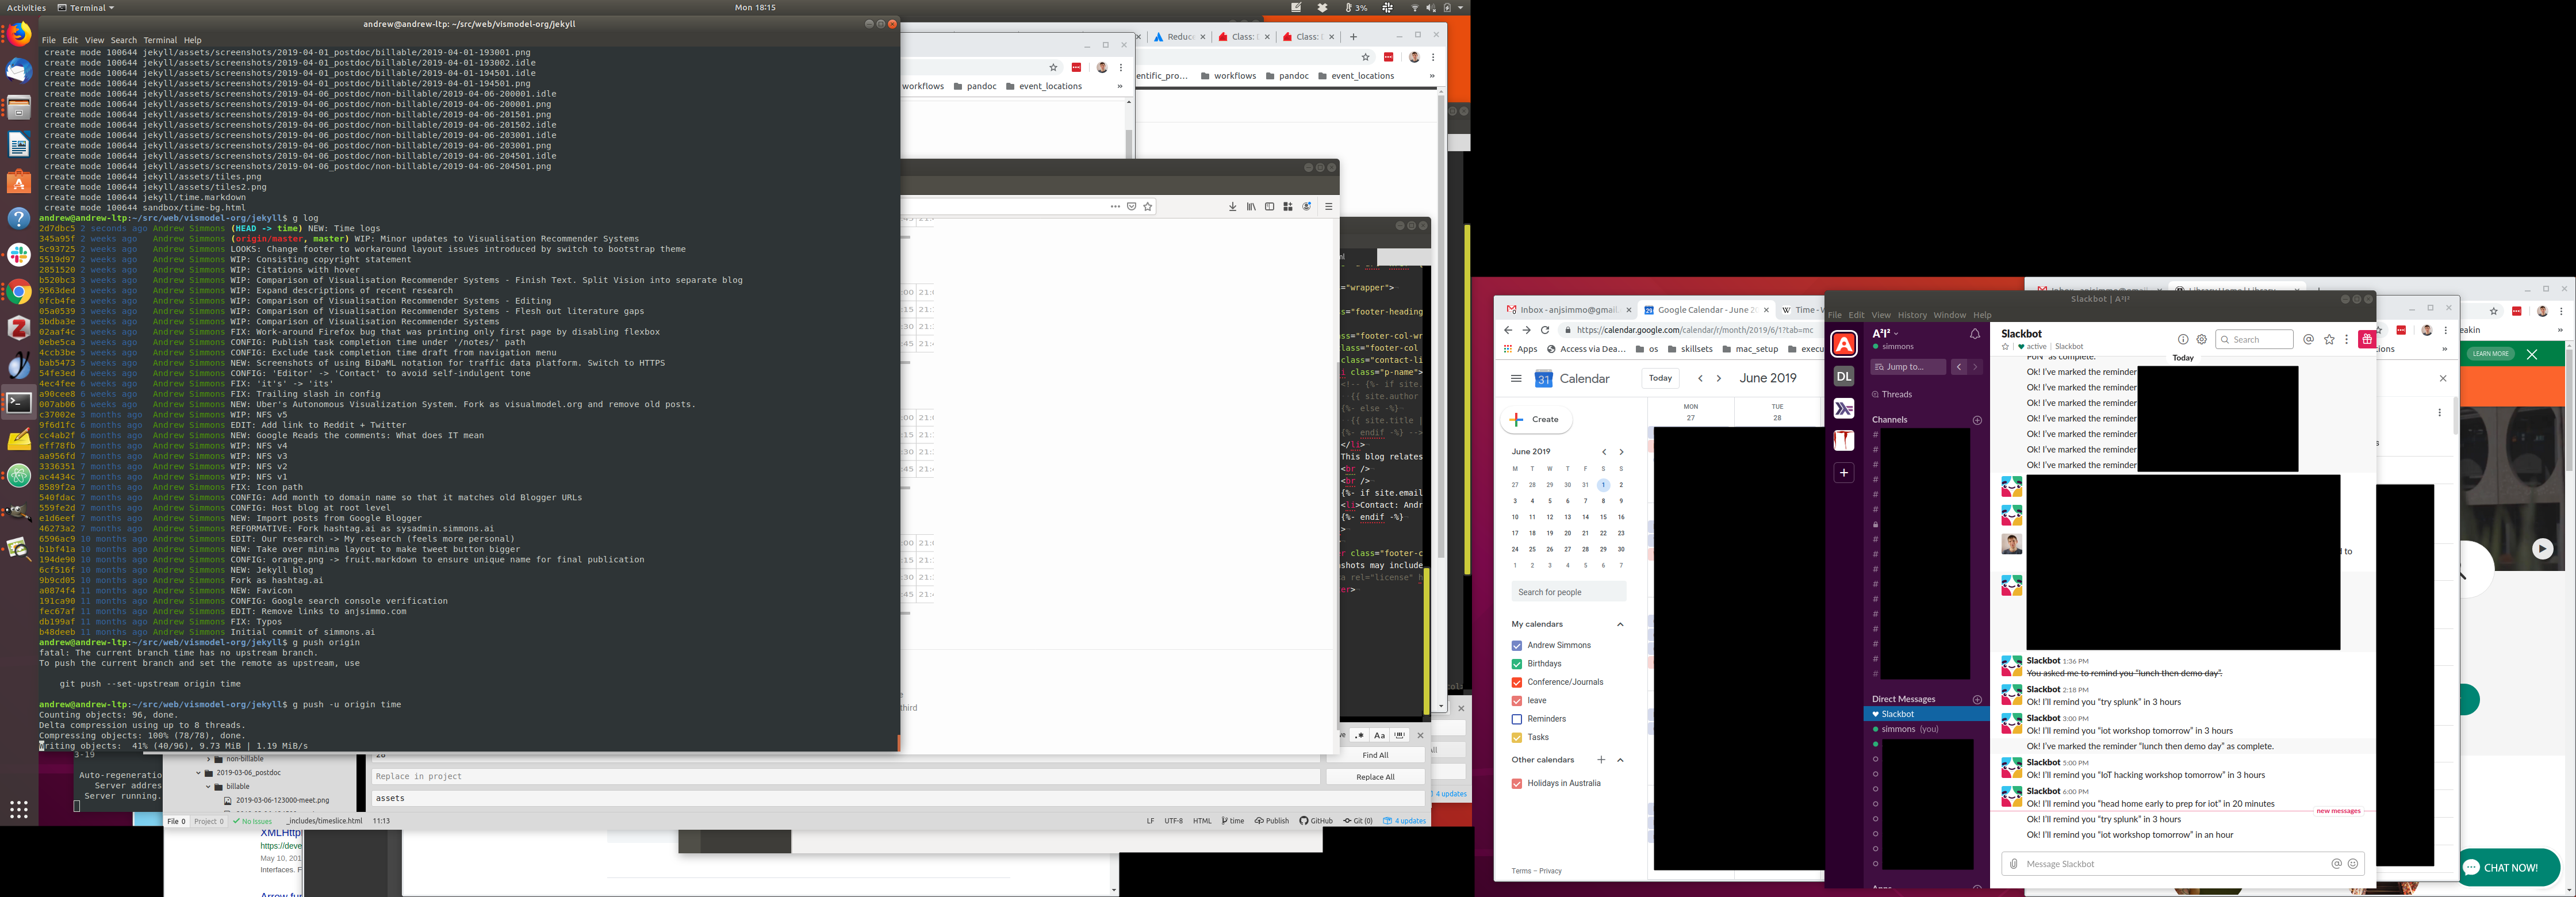
Task: Switch to the Inbox Gmail tab
Action: click(1560, 310)
